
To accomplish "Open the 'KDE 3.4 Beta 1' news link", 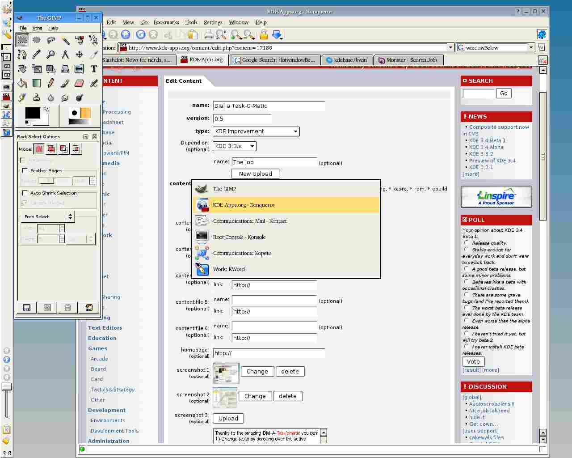I will pos(487,140).
